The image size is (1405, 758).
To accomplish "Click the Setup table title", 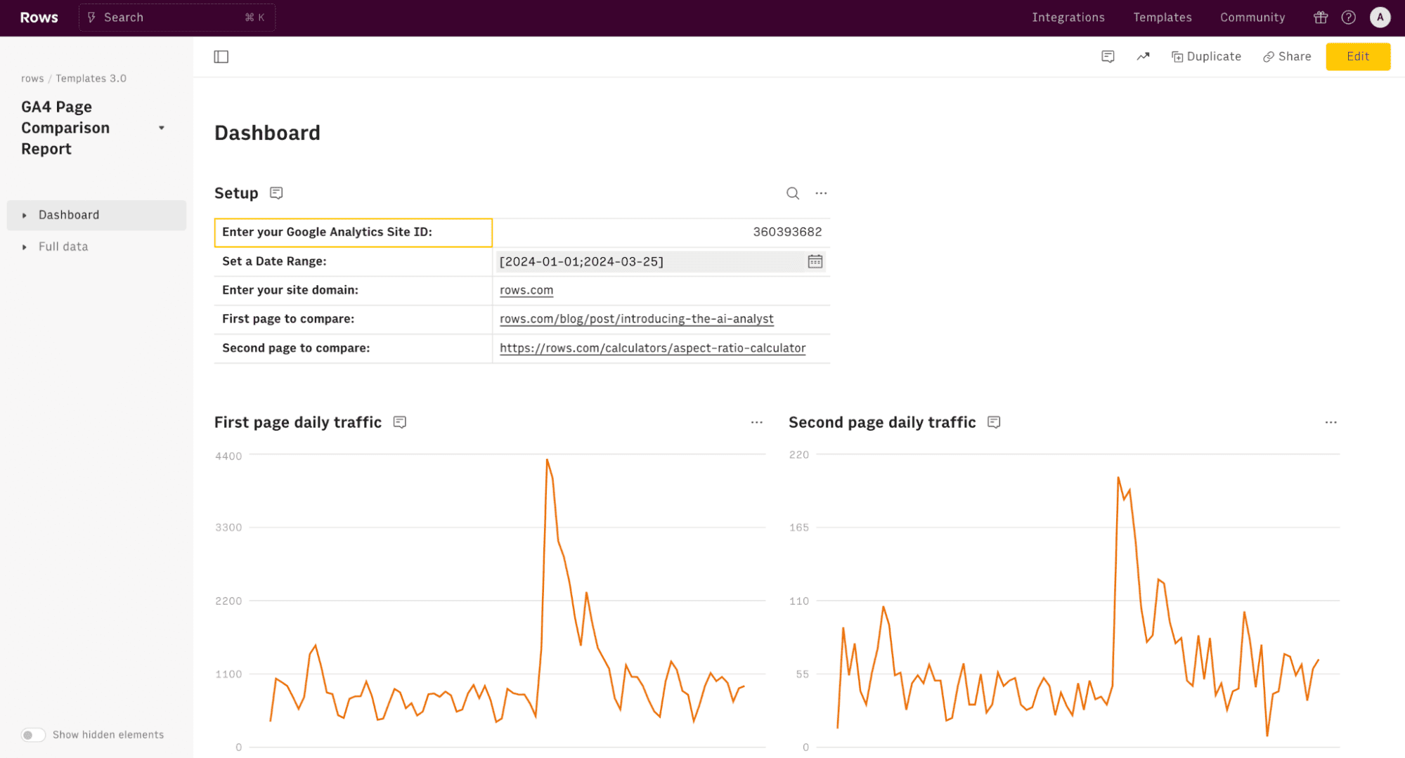I will coord(236,193).
